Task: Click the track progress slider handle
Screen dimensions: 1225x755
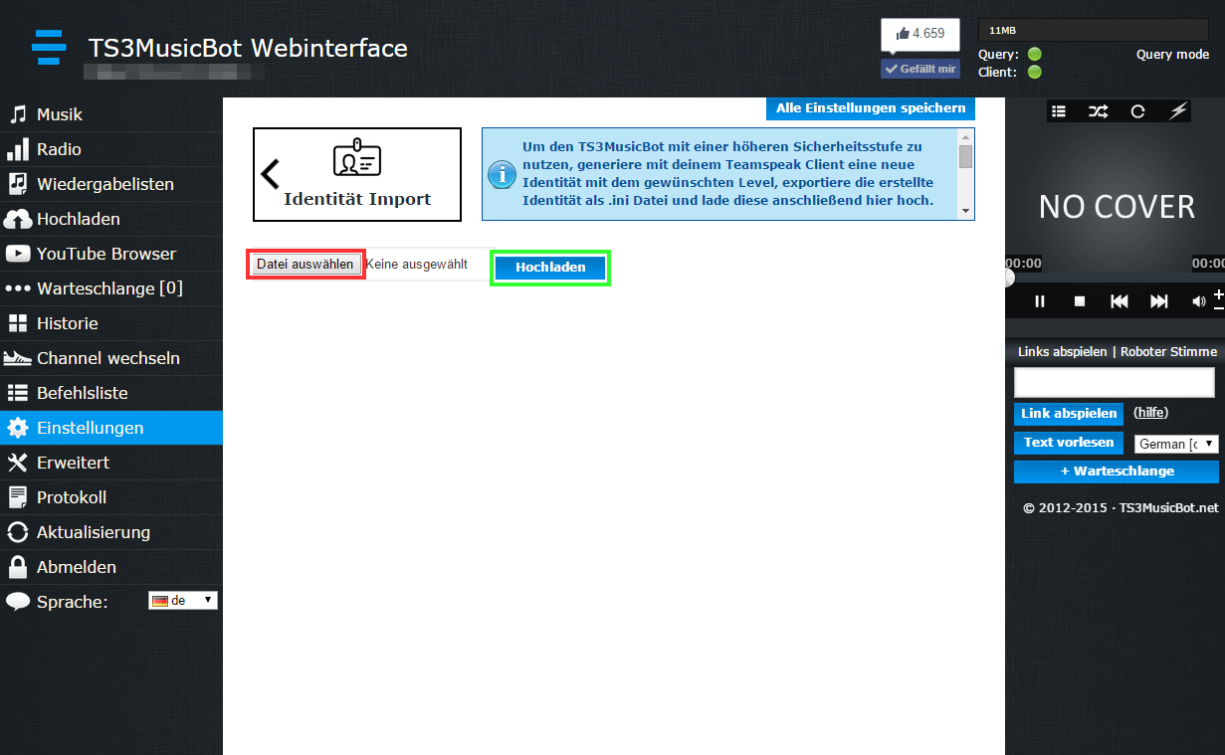Action: coord(1009,279)
